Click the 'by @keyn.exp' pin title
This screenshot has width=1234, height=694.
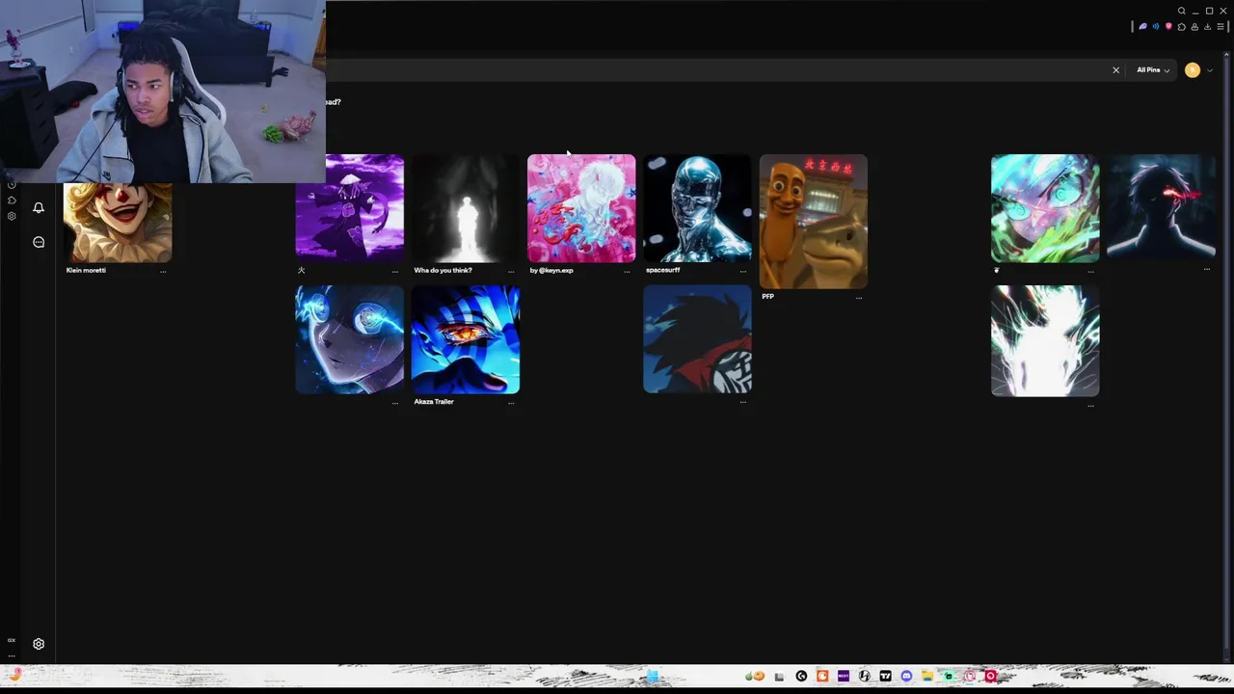pos(551,271)
